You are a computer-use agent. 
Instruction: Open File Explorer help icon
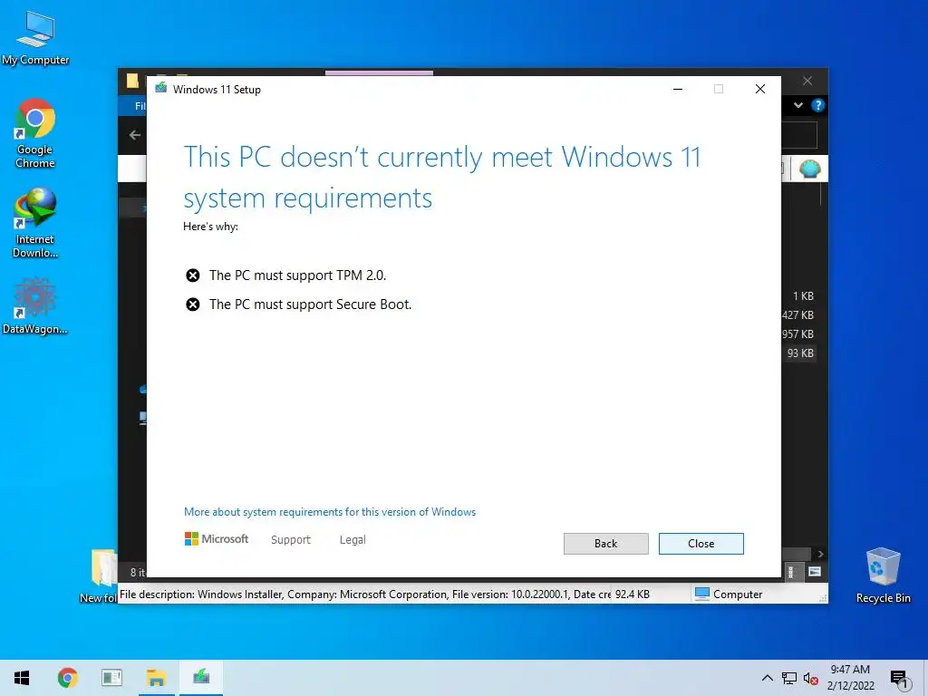pos(818,105)
